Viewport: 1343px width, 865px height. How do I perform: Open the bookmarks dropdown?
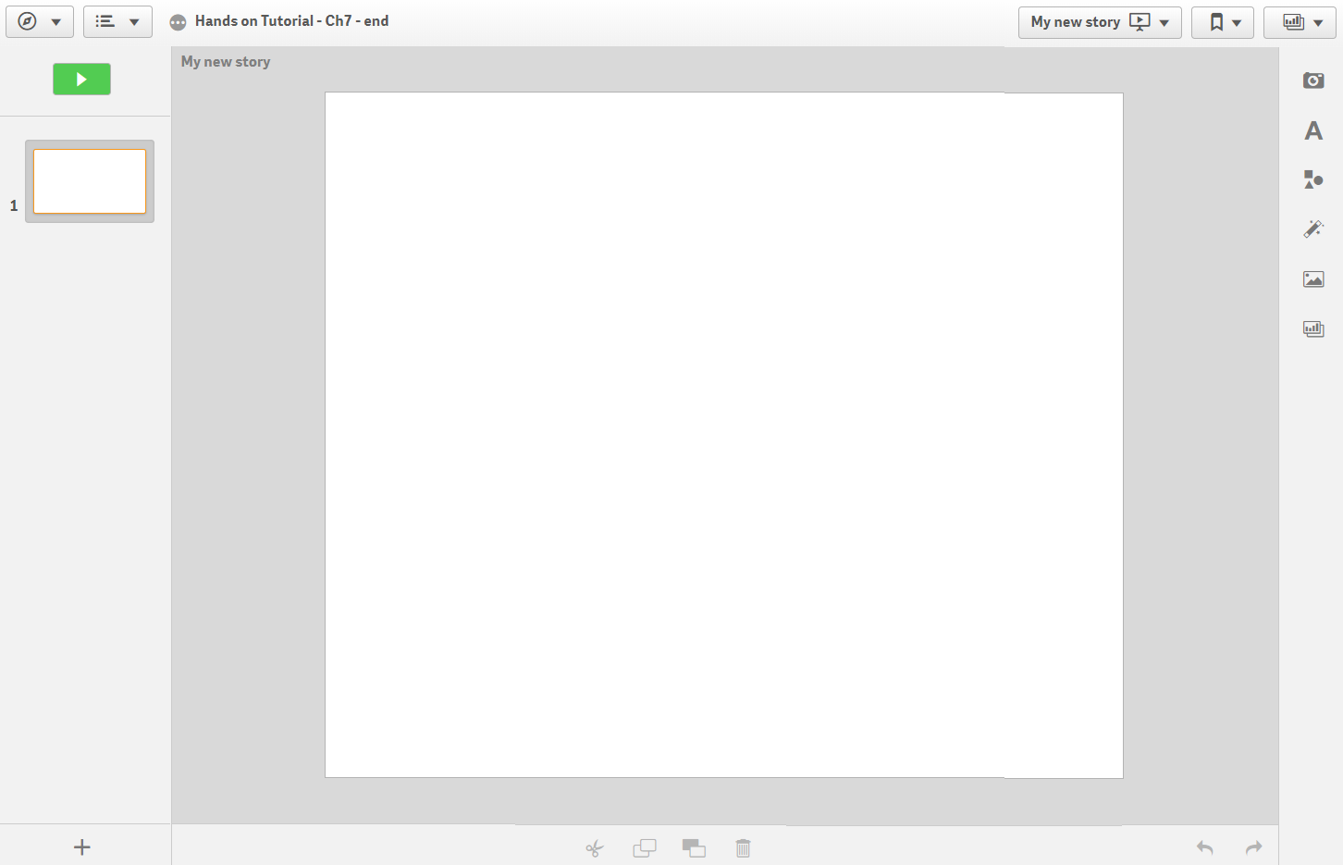1223,22
